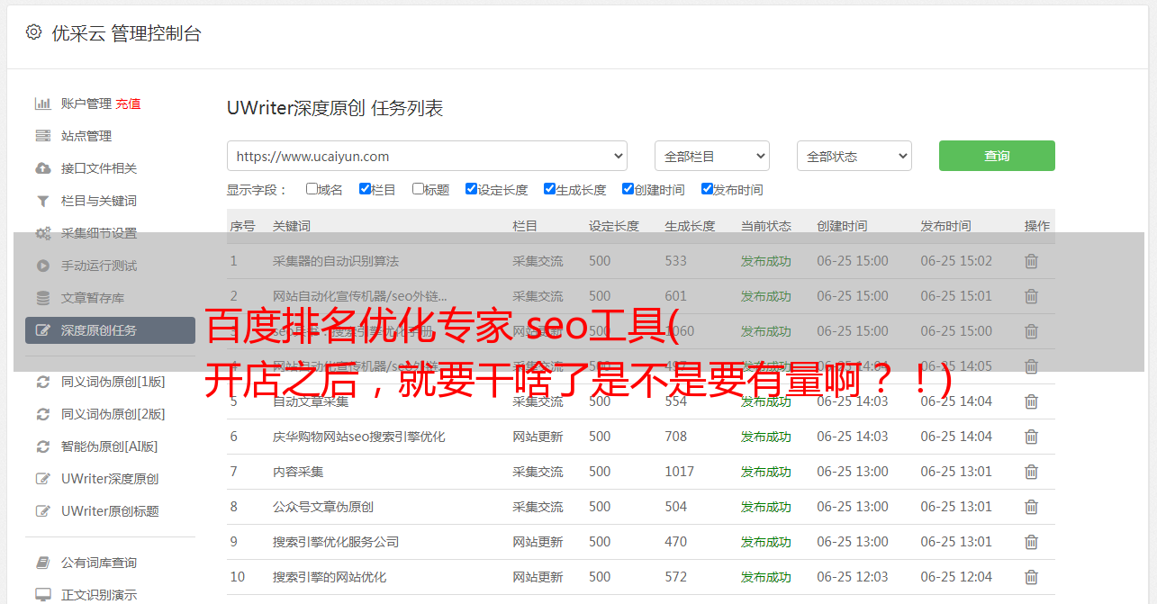Image resolution: width=1157 pixels, height=604 pixels.
Task: Click the gear icon beside 优采云 管理控制台
Action: point(33,32)
